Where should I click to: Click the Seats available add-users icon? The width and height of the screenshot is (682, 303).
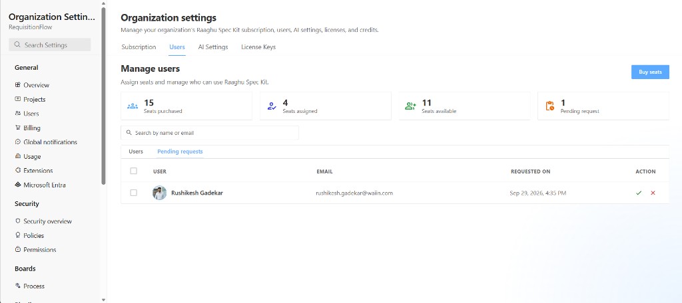tap(410, 106)
